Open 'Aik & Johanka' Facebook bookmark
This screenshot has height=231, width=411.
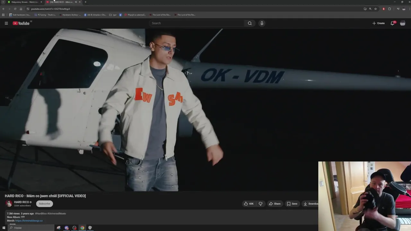[x=95, y=15]
